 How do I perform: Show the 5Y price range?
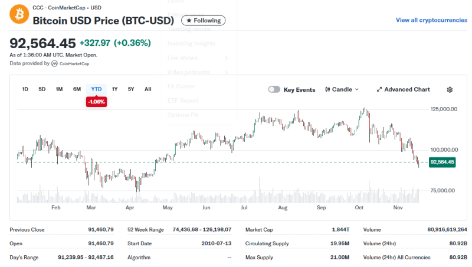tap(131, 89)
